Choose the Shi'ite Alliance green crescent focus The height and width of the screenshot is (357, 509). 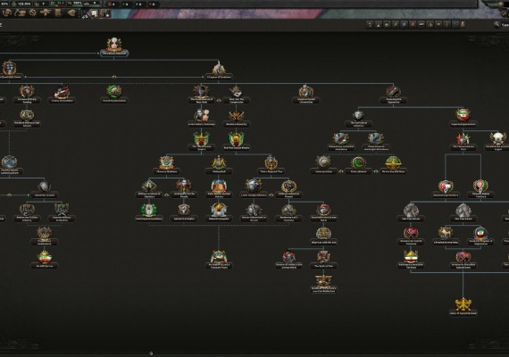358,165
